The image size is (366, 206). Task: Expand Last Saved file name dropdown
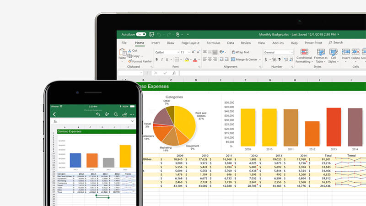338,35
